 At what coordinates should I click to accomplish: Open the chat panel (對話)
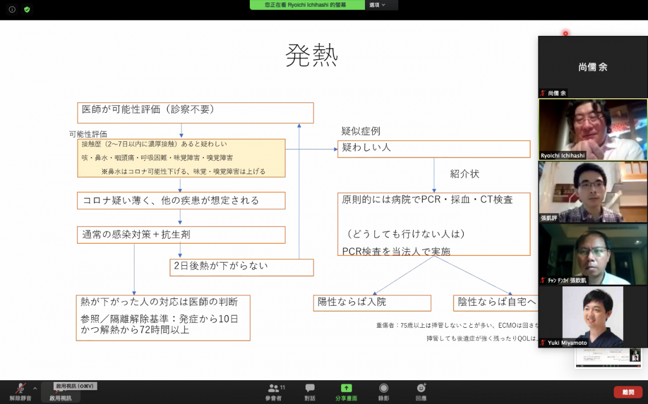(x=310, y=391)
